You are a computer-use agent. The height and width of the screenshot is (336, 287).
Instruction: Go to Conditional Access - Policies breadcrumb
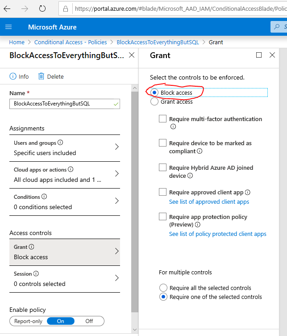coord(71,42)
